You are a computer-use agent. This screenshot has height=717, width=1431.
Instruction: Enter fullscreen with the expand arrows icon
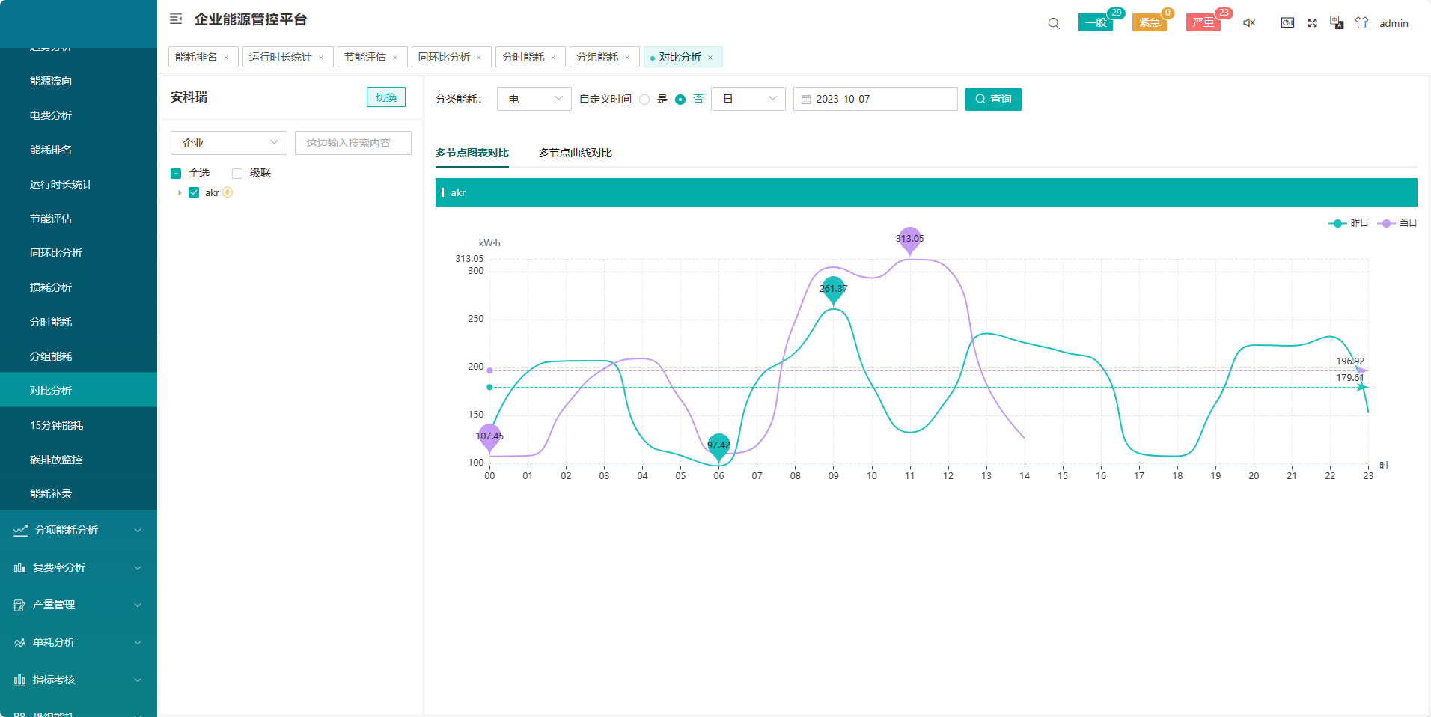pyautogui.click(x=1312, y=23)
